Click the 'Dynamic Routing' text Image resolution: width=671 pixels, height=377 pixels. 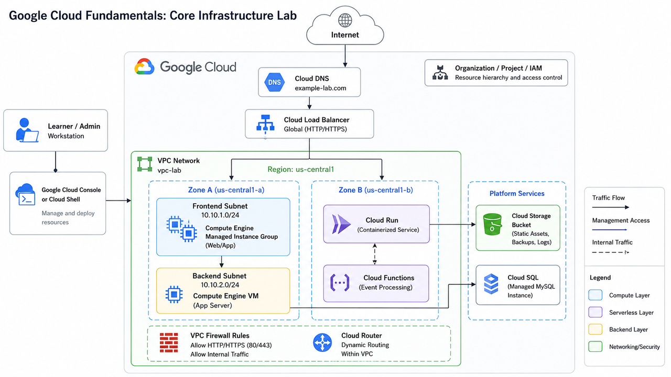tap(365, 345)
